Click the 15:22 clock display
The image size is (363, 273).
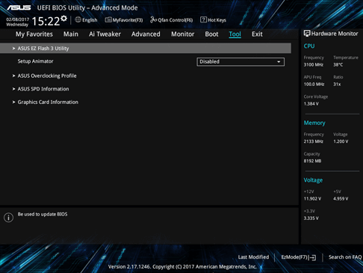(46, 21)
